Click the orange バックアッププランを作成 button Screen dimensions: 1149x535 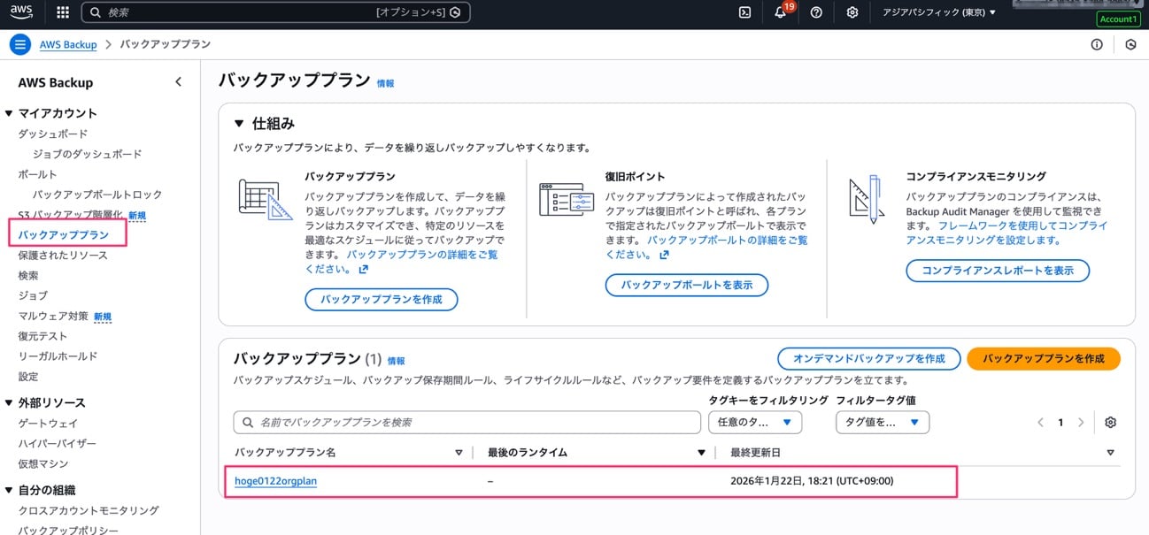(1044, 359)
